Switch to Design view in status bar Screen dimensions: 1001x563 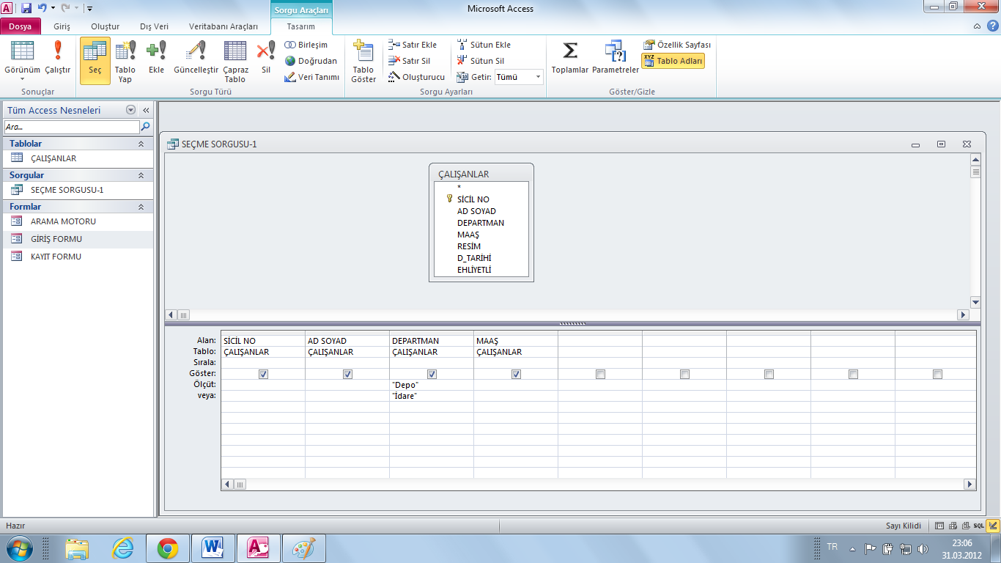993,526
